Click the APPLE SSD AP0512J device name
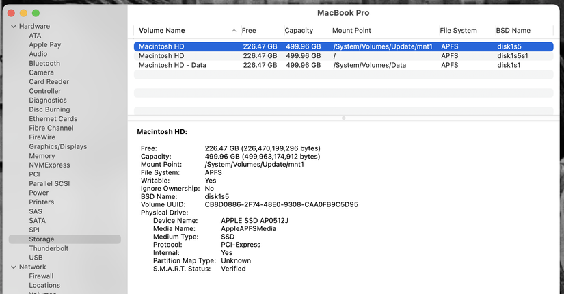 (255, 221)
